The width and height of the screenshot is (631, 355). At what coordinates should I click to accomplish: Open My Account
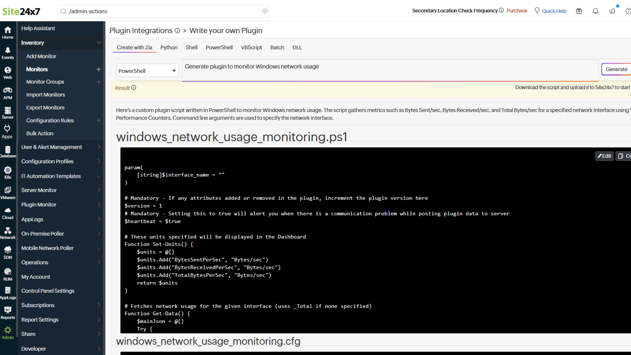click(36, 277)
